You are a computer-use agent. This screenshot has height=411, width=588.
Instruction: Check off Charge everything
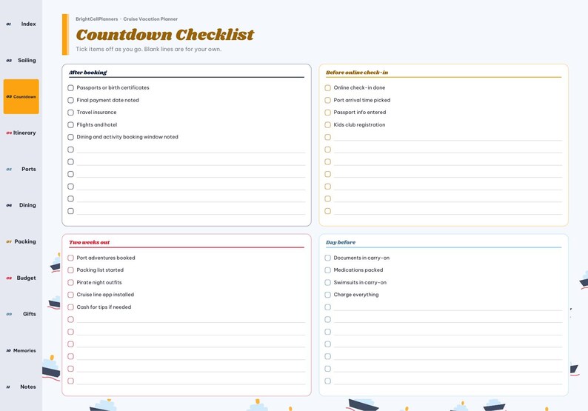tap(328, 295)
